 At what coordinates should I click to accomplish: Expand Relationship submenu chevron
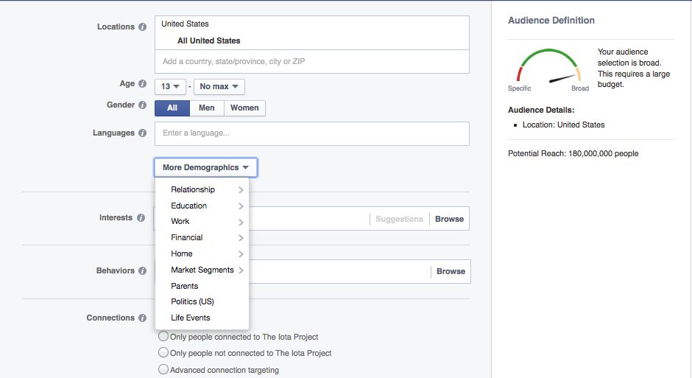[x=241, y=190]
